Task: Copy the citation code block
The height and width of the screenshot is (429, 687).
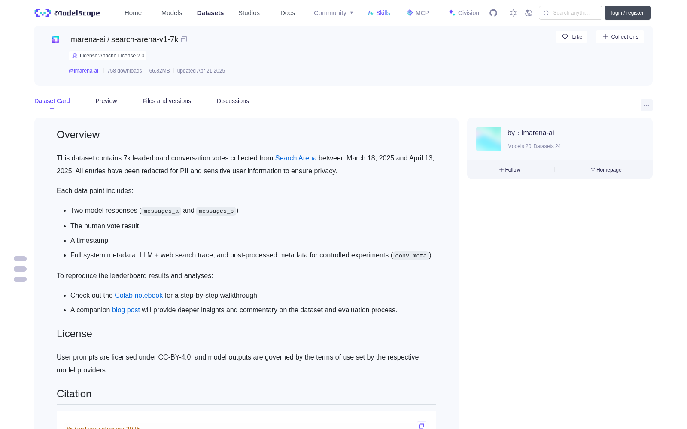Action: 422,426
